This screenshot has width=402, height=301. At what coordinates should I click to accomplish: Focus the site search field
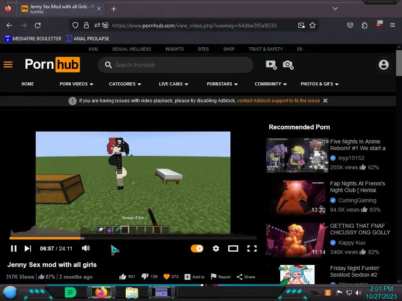click(x=175, y=65)
